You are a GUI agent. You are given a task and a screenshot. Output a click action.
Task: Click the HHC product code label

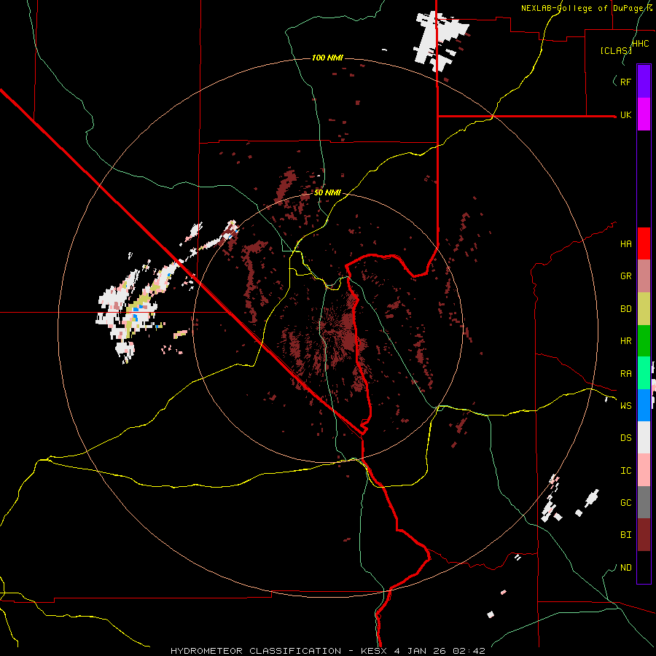[x=640, y=44]
